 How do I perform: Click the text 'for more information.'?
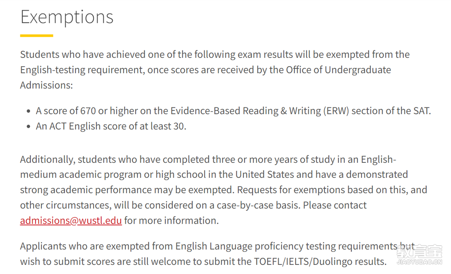172,220
